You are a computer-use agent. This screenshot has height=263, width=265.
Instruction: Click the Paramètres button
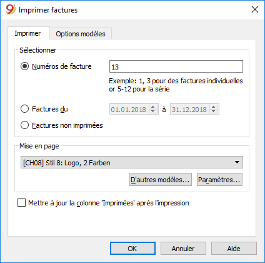(219, 180)
